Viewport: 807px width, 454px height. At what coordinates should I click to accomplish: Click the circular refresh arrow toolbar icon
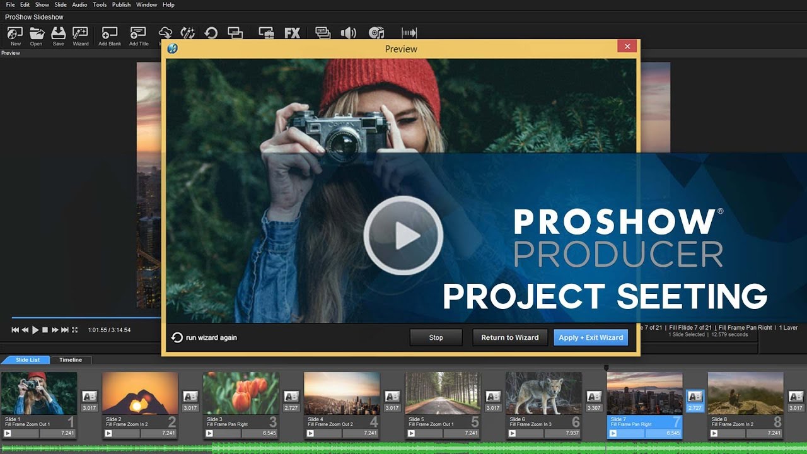(x=211, y=33)
